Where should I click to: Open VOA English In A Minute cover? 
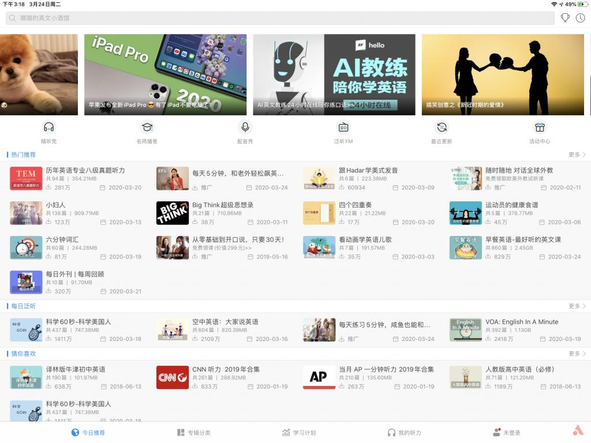[x=466, y=329]
